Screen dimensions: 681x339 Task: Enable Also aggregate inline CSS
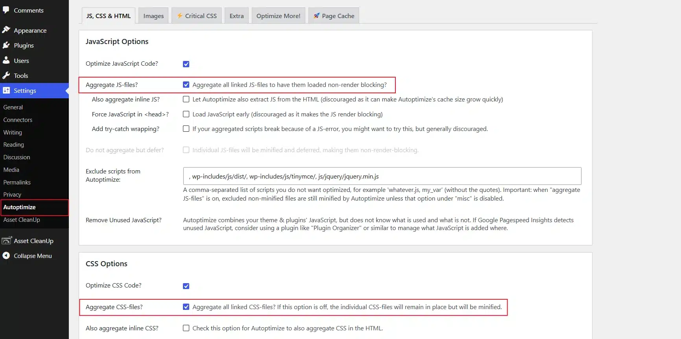pyautogui.click(x=186, y=328)
